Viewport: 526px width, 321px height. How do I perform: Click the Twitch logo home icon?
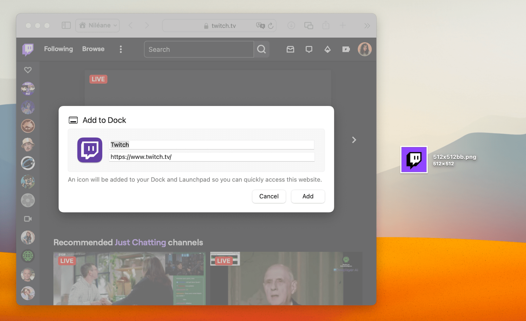[x=28, y=50]
